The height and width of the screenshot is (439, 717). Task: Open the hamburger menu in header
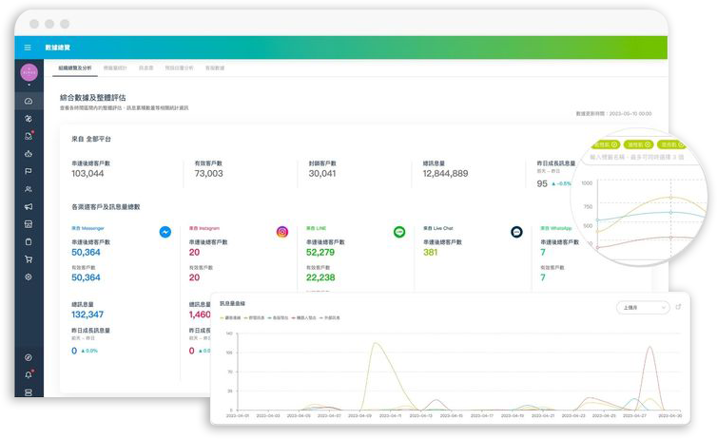click(x=28, y=48)
